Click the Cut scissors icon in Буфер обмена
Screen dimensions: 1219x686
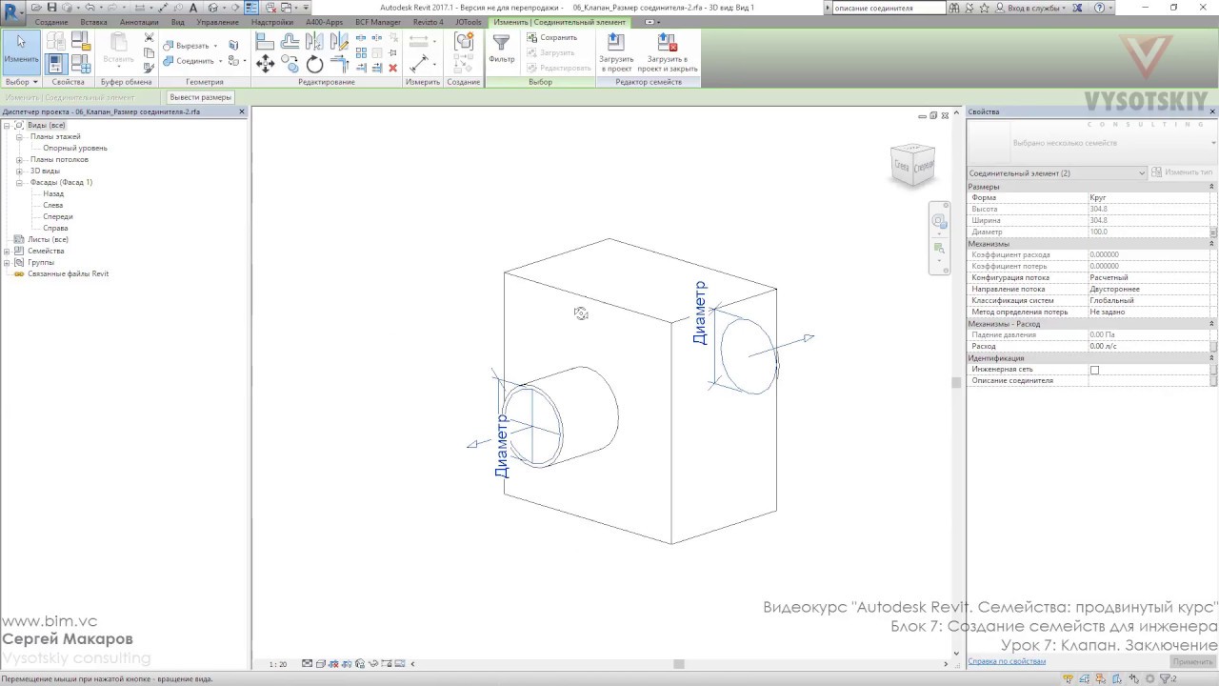coord(149,38)
